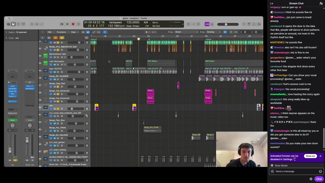
Task: Open Quick Help question mark icon
Action: click(18, 24)
